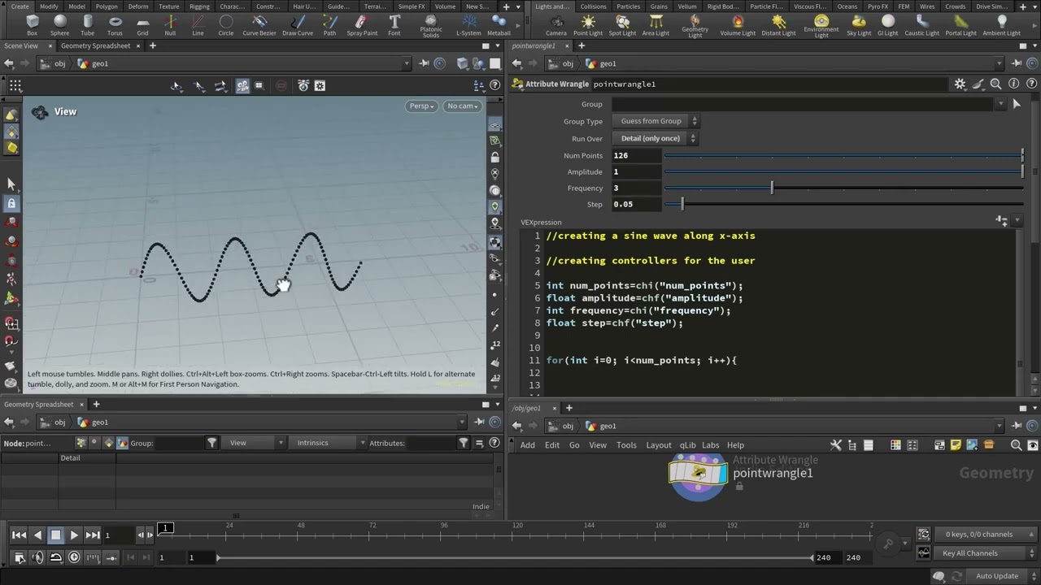Select the Platonic Solids shelf tool
Screen dimensions: 1041x585
click(431, 27)
